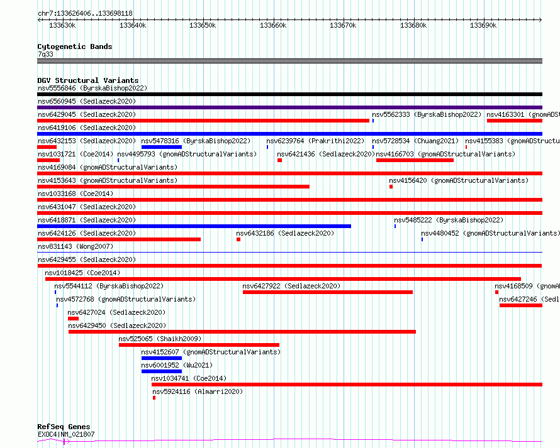Select the nsv4152607 blue variant bar
The height and width of the screenshot is (448, 560).
[162, 359]
